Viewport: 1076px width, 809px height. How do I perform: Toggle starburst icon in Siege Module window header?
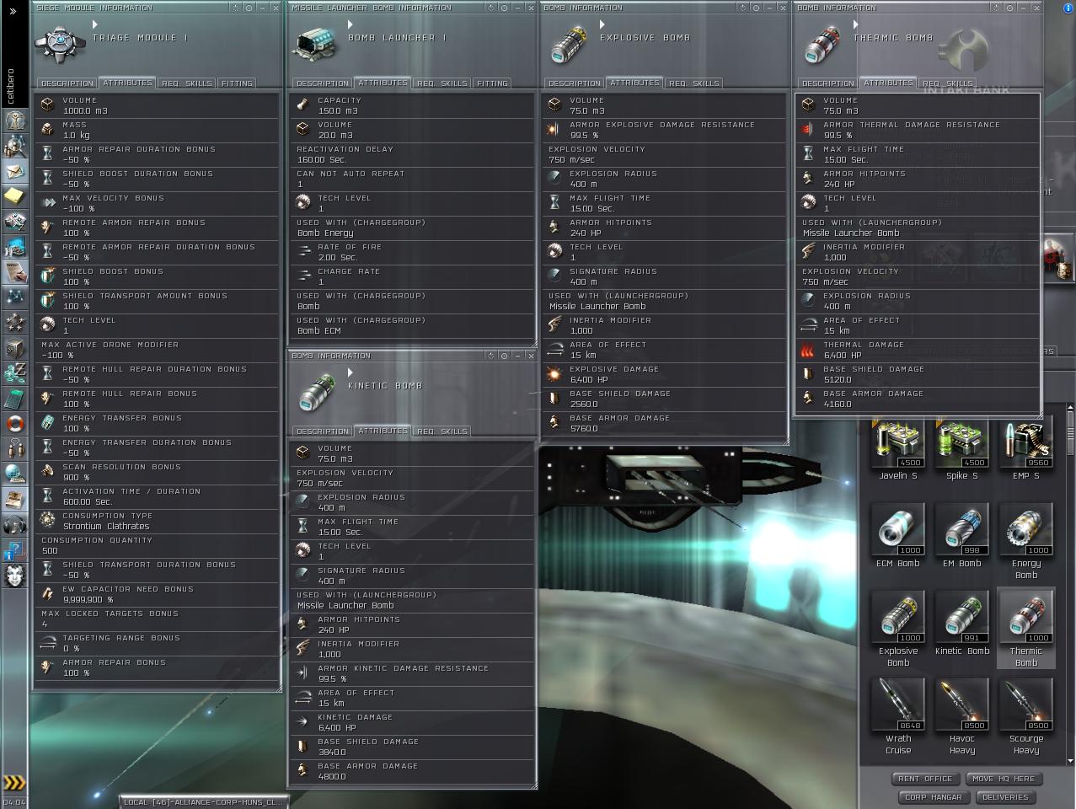tap(235, 8)
